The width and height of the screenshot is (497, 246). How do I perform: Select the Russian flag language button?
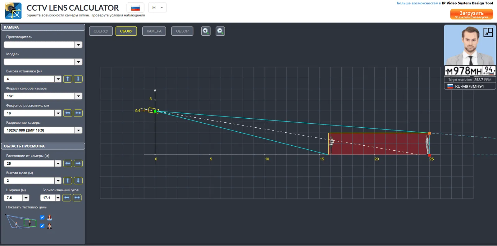click(135, 7)
